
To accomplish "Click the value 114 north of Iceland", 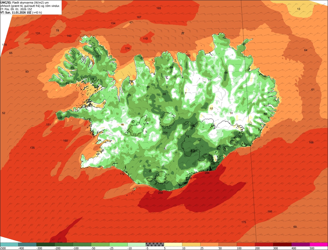I will click(x=127, y=48).
